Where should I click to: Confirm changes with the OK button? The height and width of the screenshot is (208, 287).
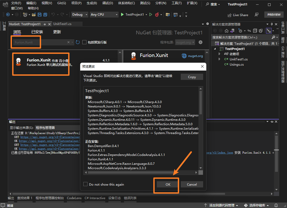[168, 184]
